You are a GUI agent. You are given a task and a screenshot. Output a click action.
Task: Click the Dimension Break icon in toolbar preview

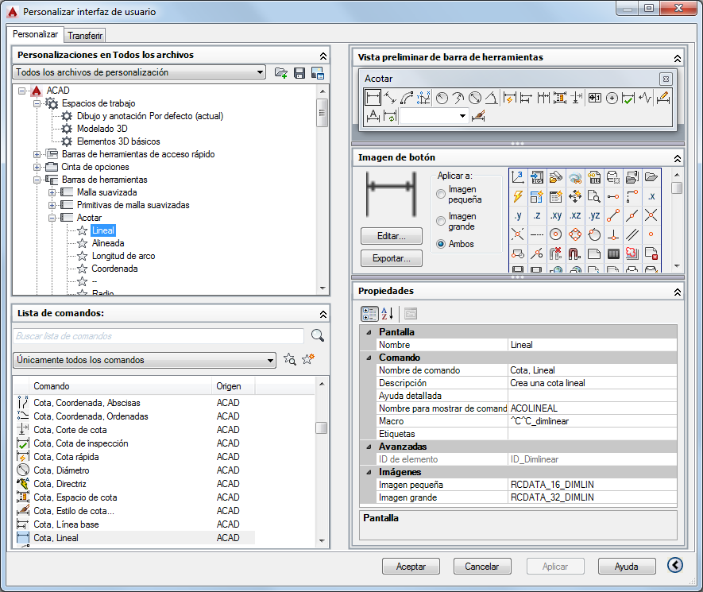[577, 97]
